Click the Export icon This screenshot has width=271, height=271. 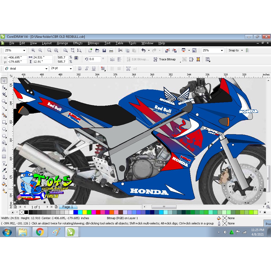click(174, 50)
